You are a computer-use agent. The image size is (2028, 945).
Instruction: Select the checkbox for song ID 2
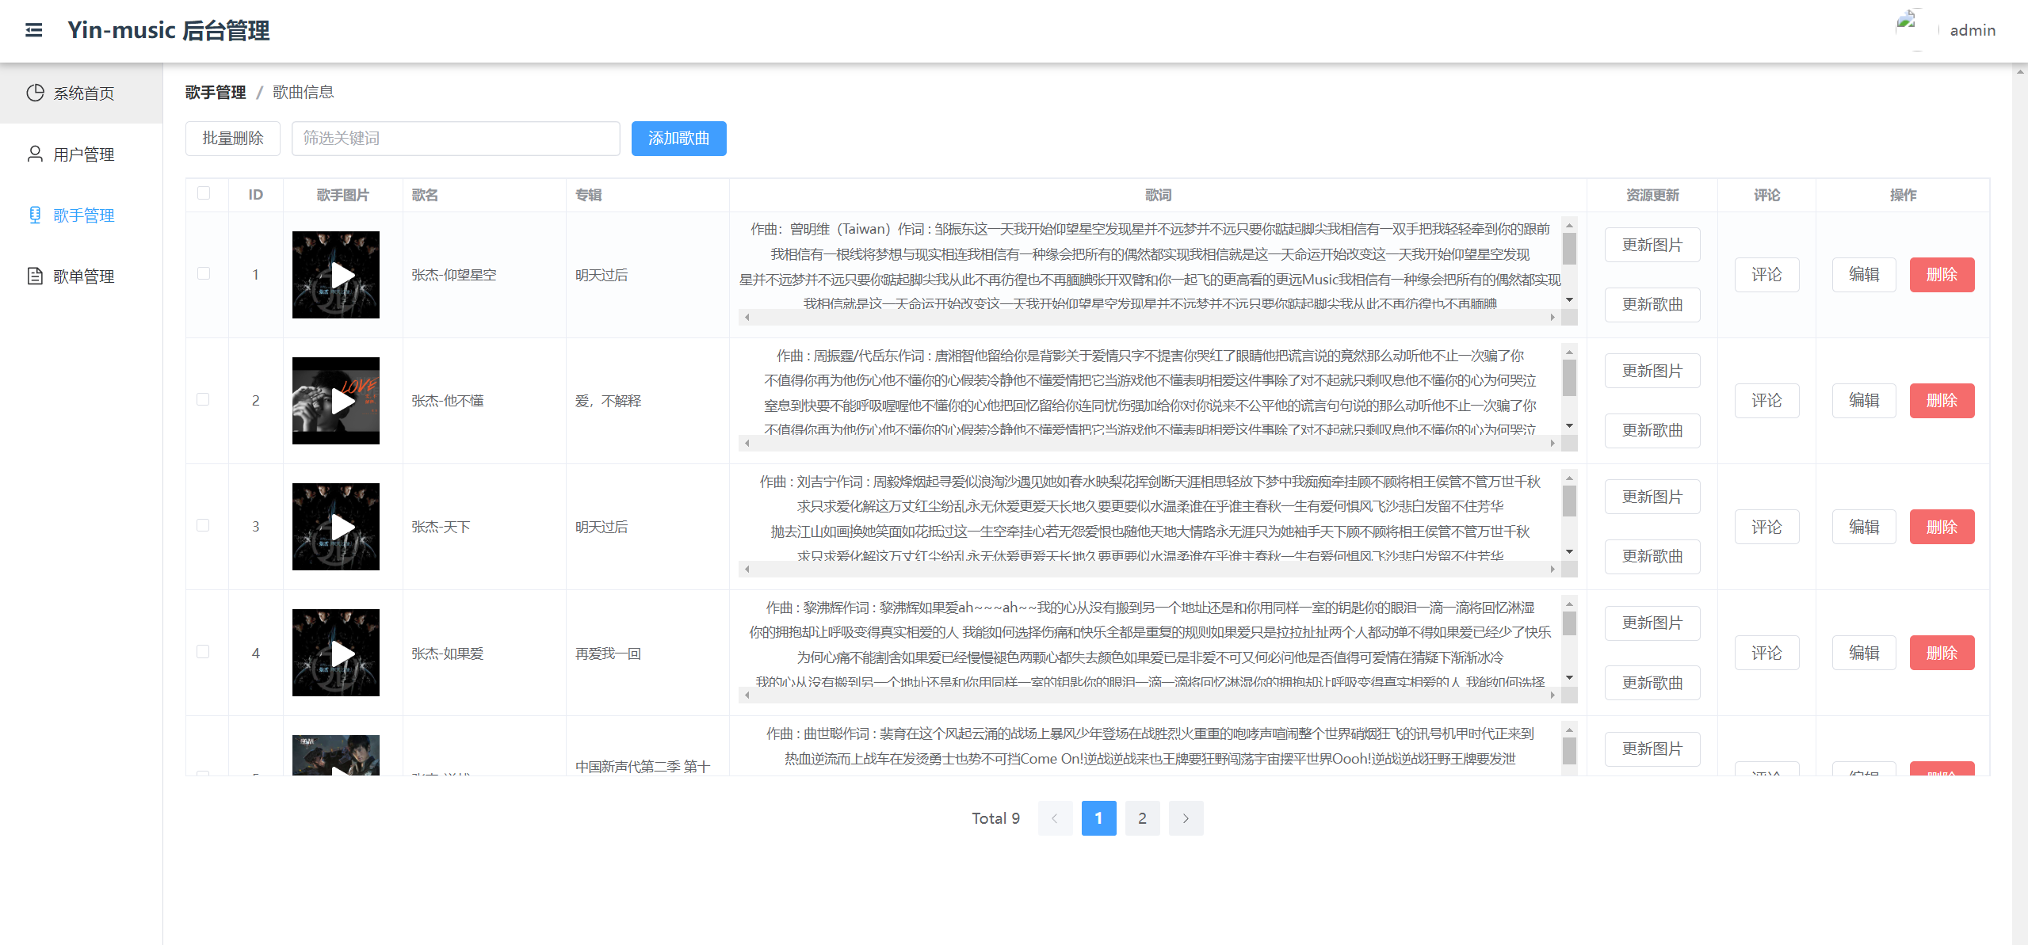coord(204,399)
